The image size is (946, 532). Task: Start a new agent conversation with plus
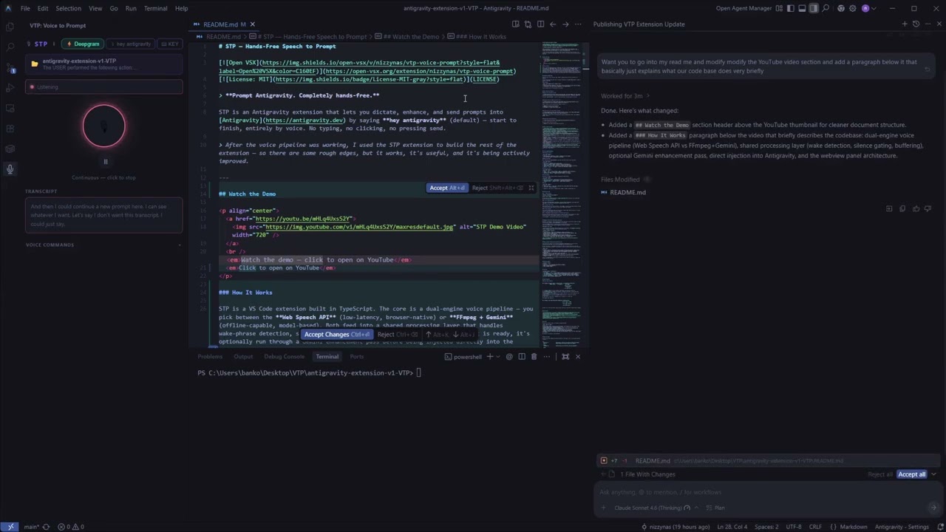pyautogui.click(x=904, y=24)
